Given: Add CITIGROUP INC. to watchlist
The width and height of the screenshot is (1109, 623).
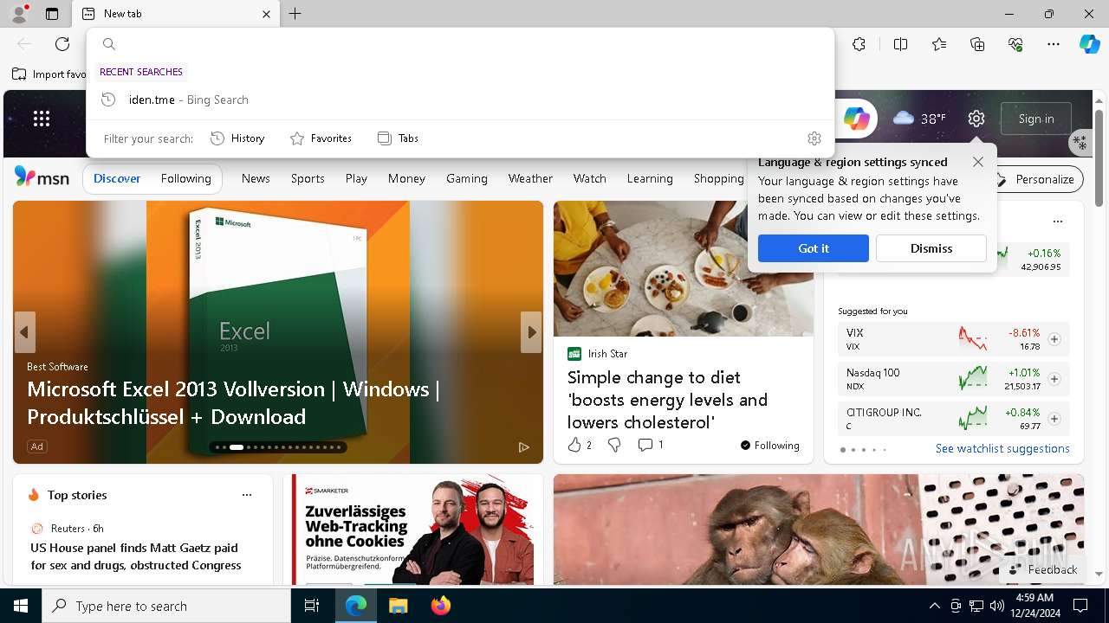Looking at the screenshot, I should tap(1054, 419).
